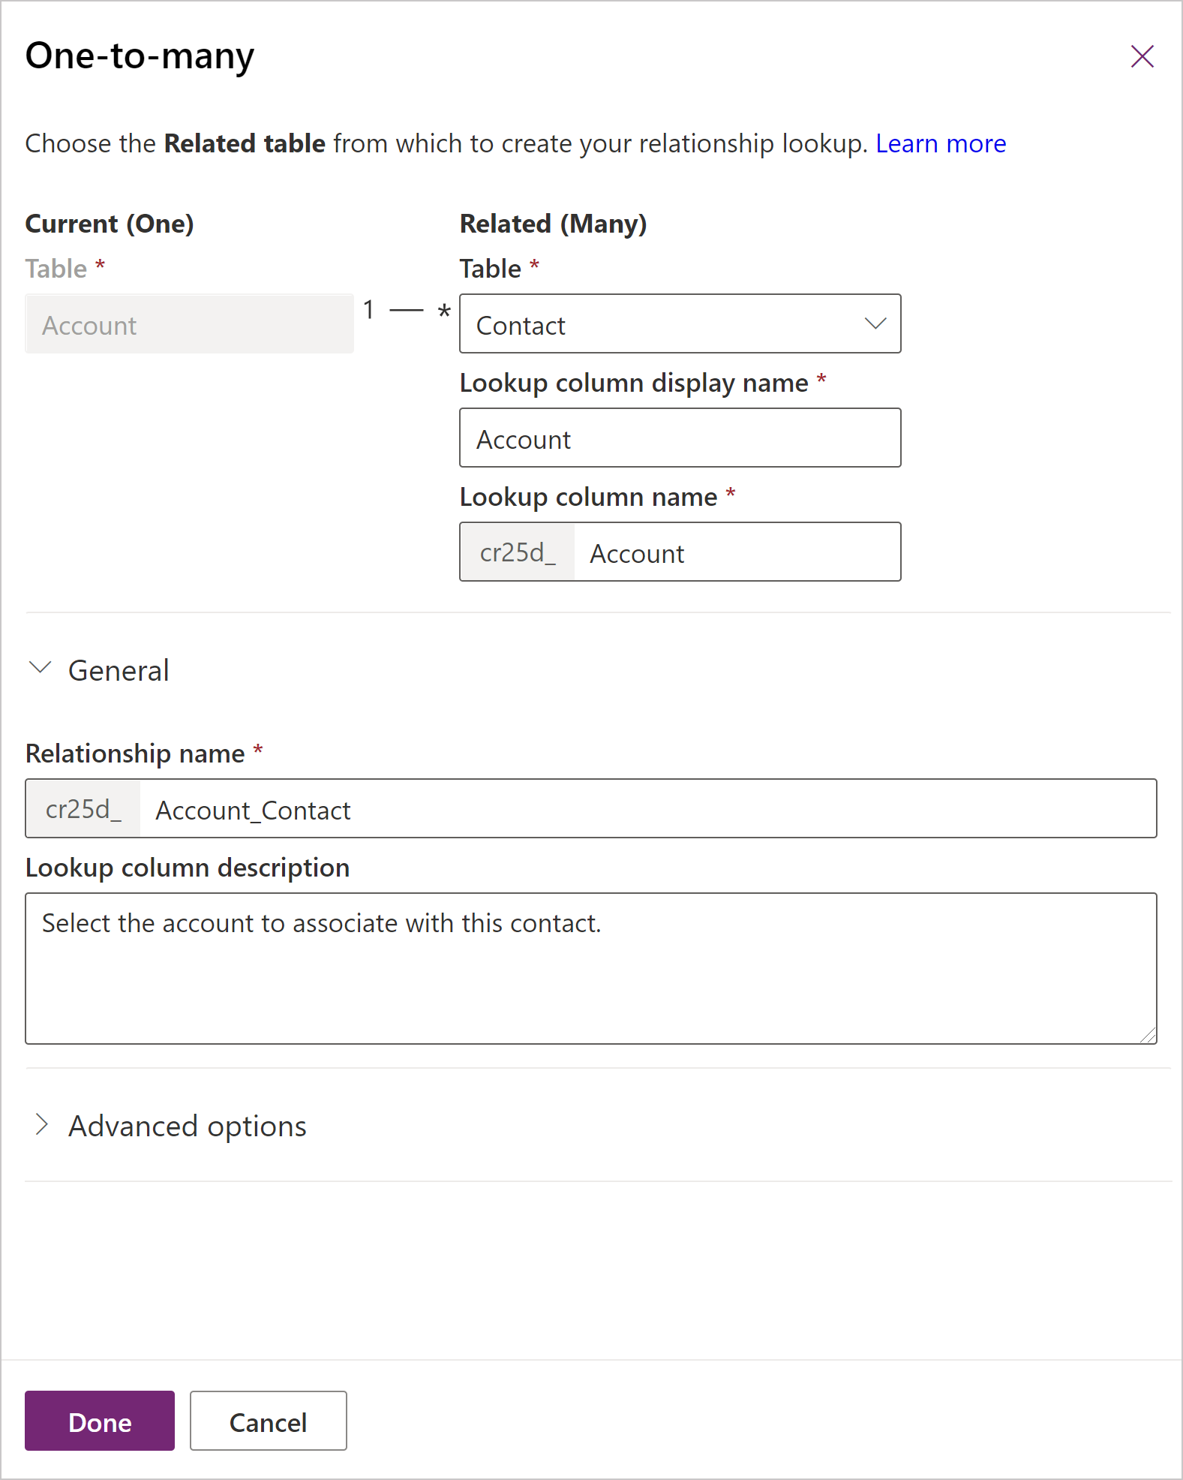The height and width of the screenshot is (1480, 1183).
Task: Click the down-chevron arrow inside Contact box
Action: (x=875, y=324)
